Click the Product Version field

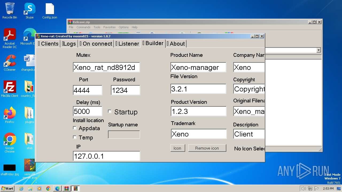pyautogui.click(x=199, y=111)
